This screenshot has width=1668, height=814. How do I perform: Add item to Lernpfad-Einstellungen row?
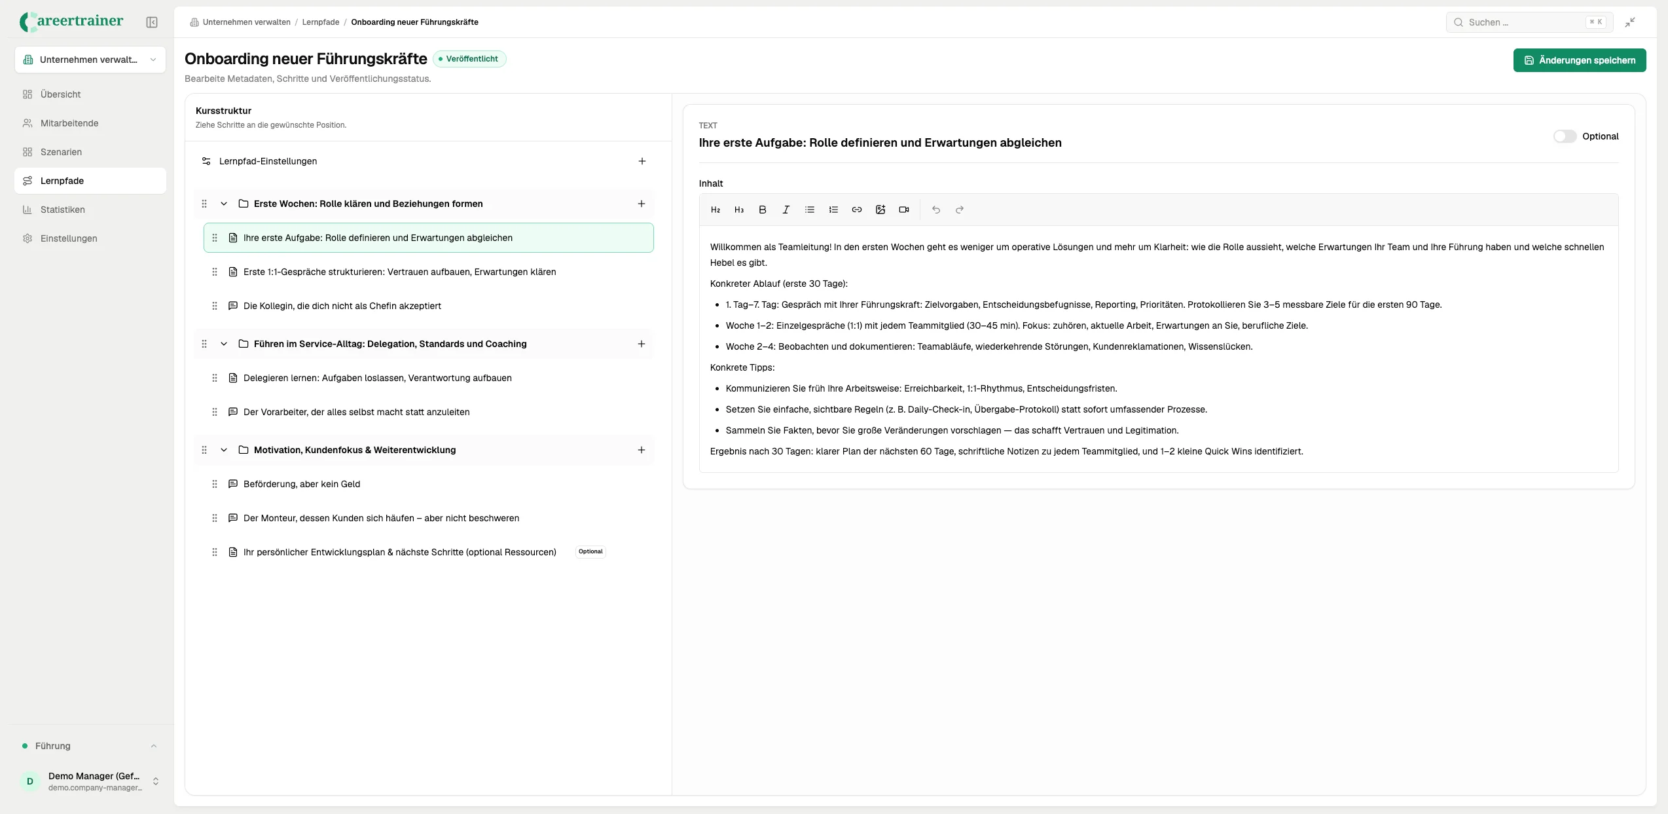point(642,161)
